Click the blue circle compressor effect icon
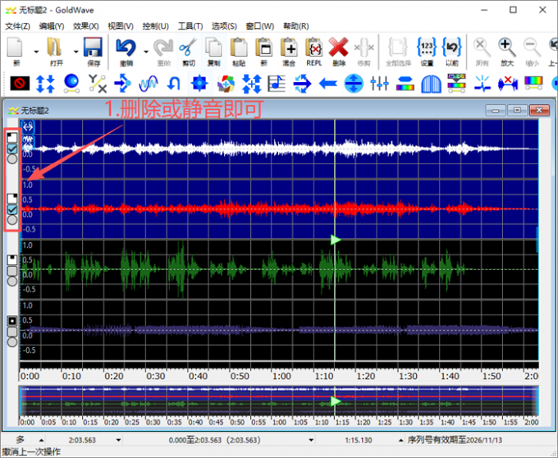The image size is (558, 458). tap(354, 84)
